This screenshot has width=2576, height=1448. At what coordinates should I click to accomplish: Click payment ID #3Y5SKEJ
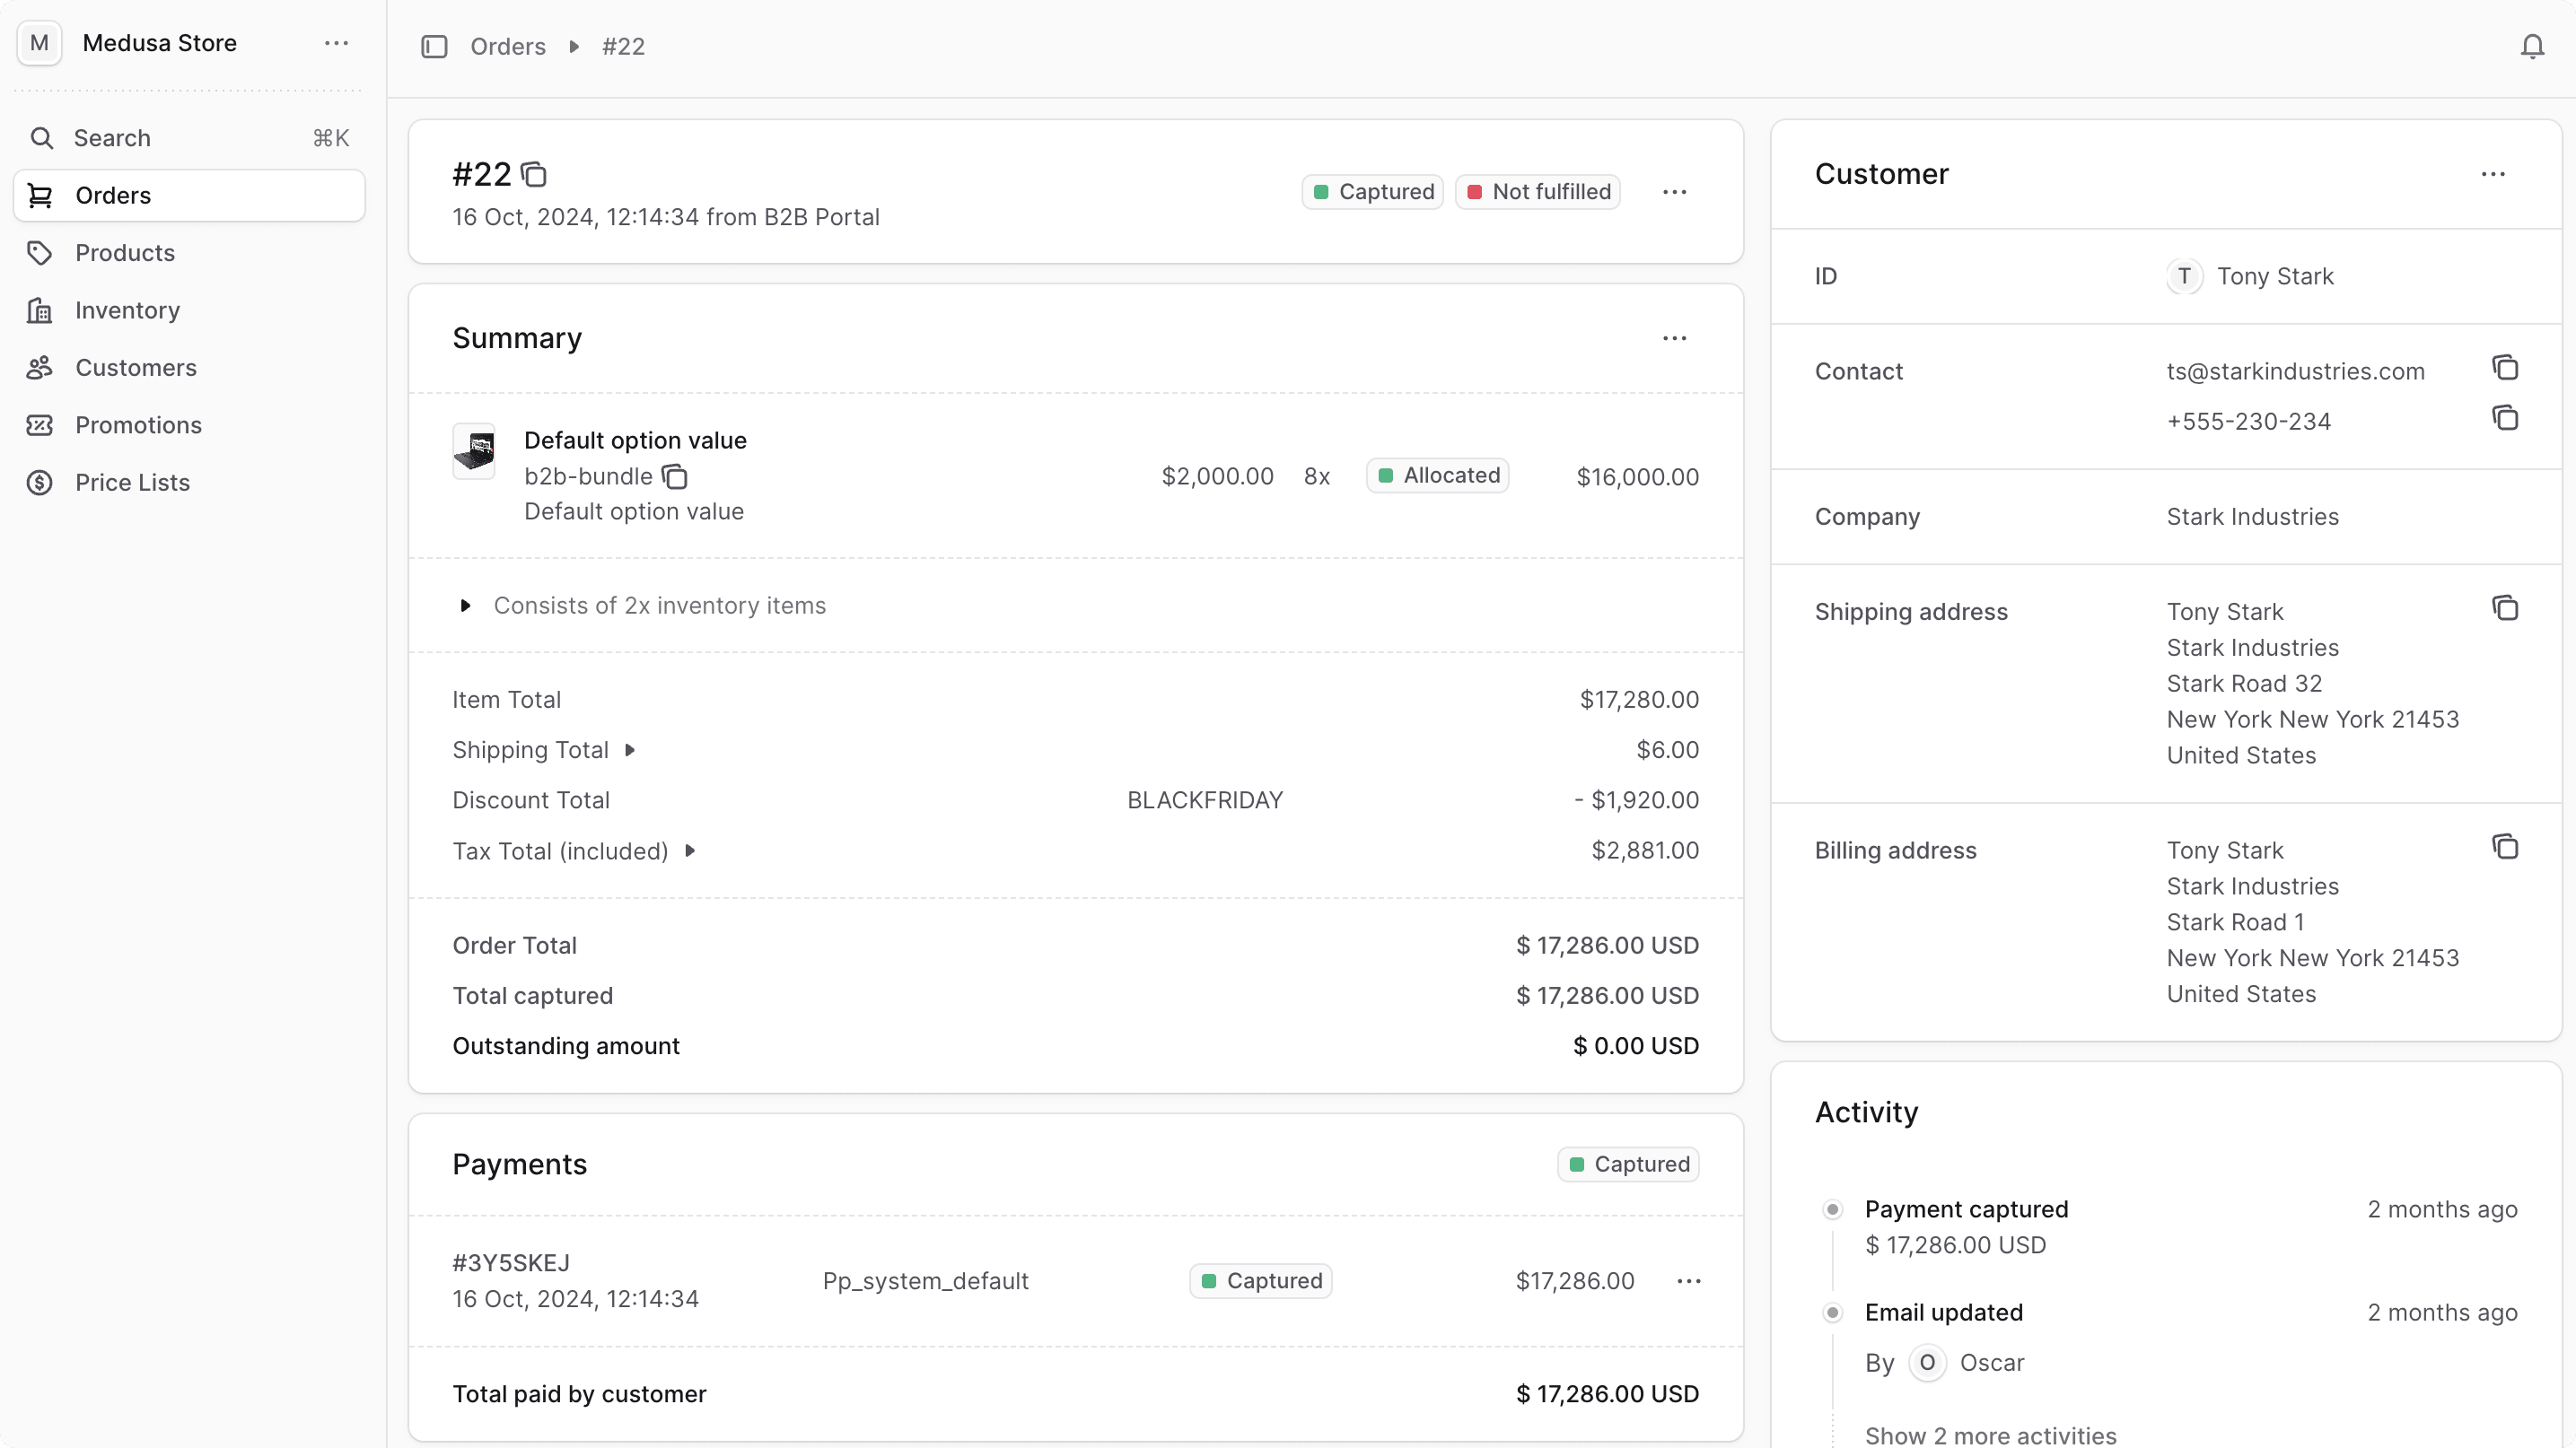(511, 1263)
